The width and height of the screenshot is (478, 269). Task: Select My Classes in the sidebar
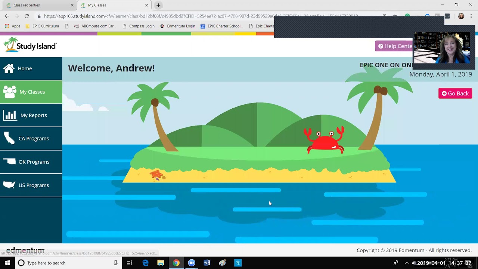click(x=31, y=92)
